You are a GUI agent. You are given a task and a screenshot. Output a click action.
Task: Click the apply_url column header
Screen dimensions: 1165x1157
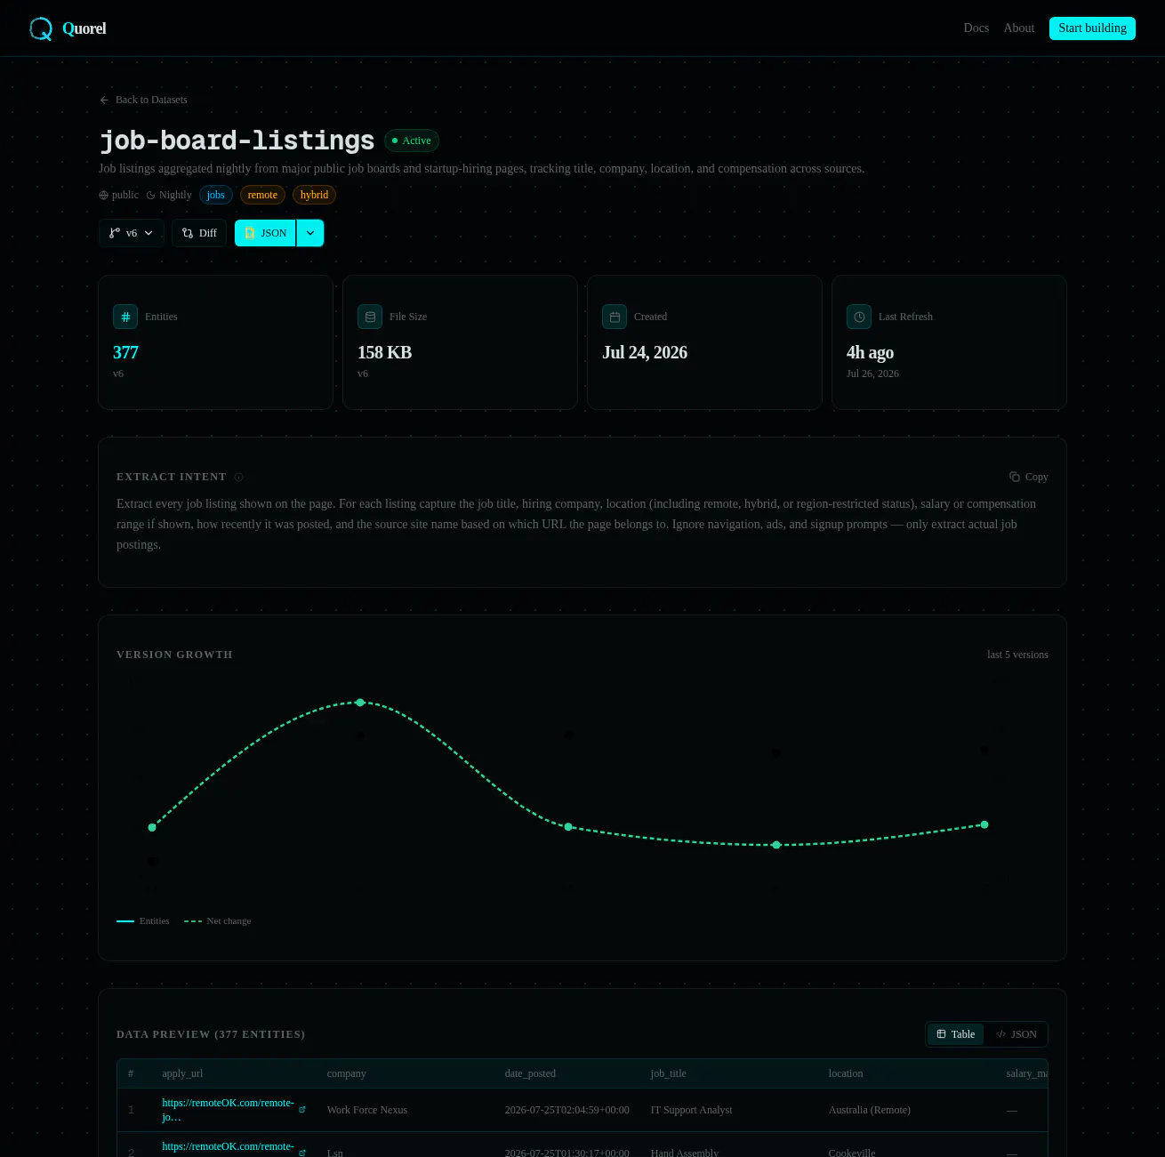tap(182, 1073)
